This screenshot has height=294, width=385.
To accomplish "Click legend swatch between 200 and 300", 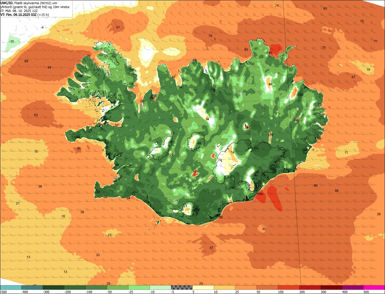I will click(310, 287).
